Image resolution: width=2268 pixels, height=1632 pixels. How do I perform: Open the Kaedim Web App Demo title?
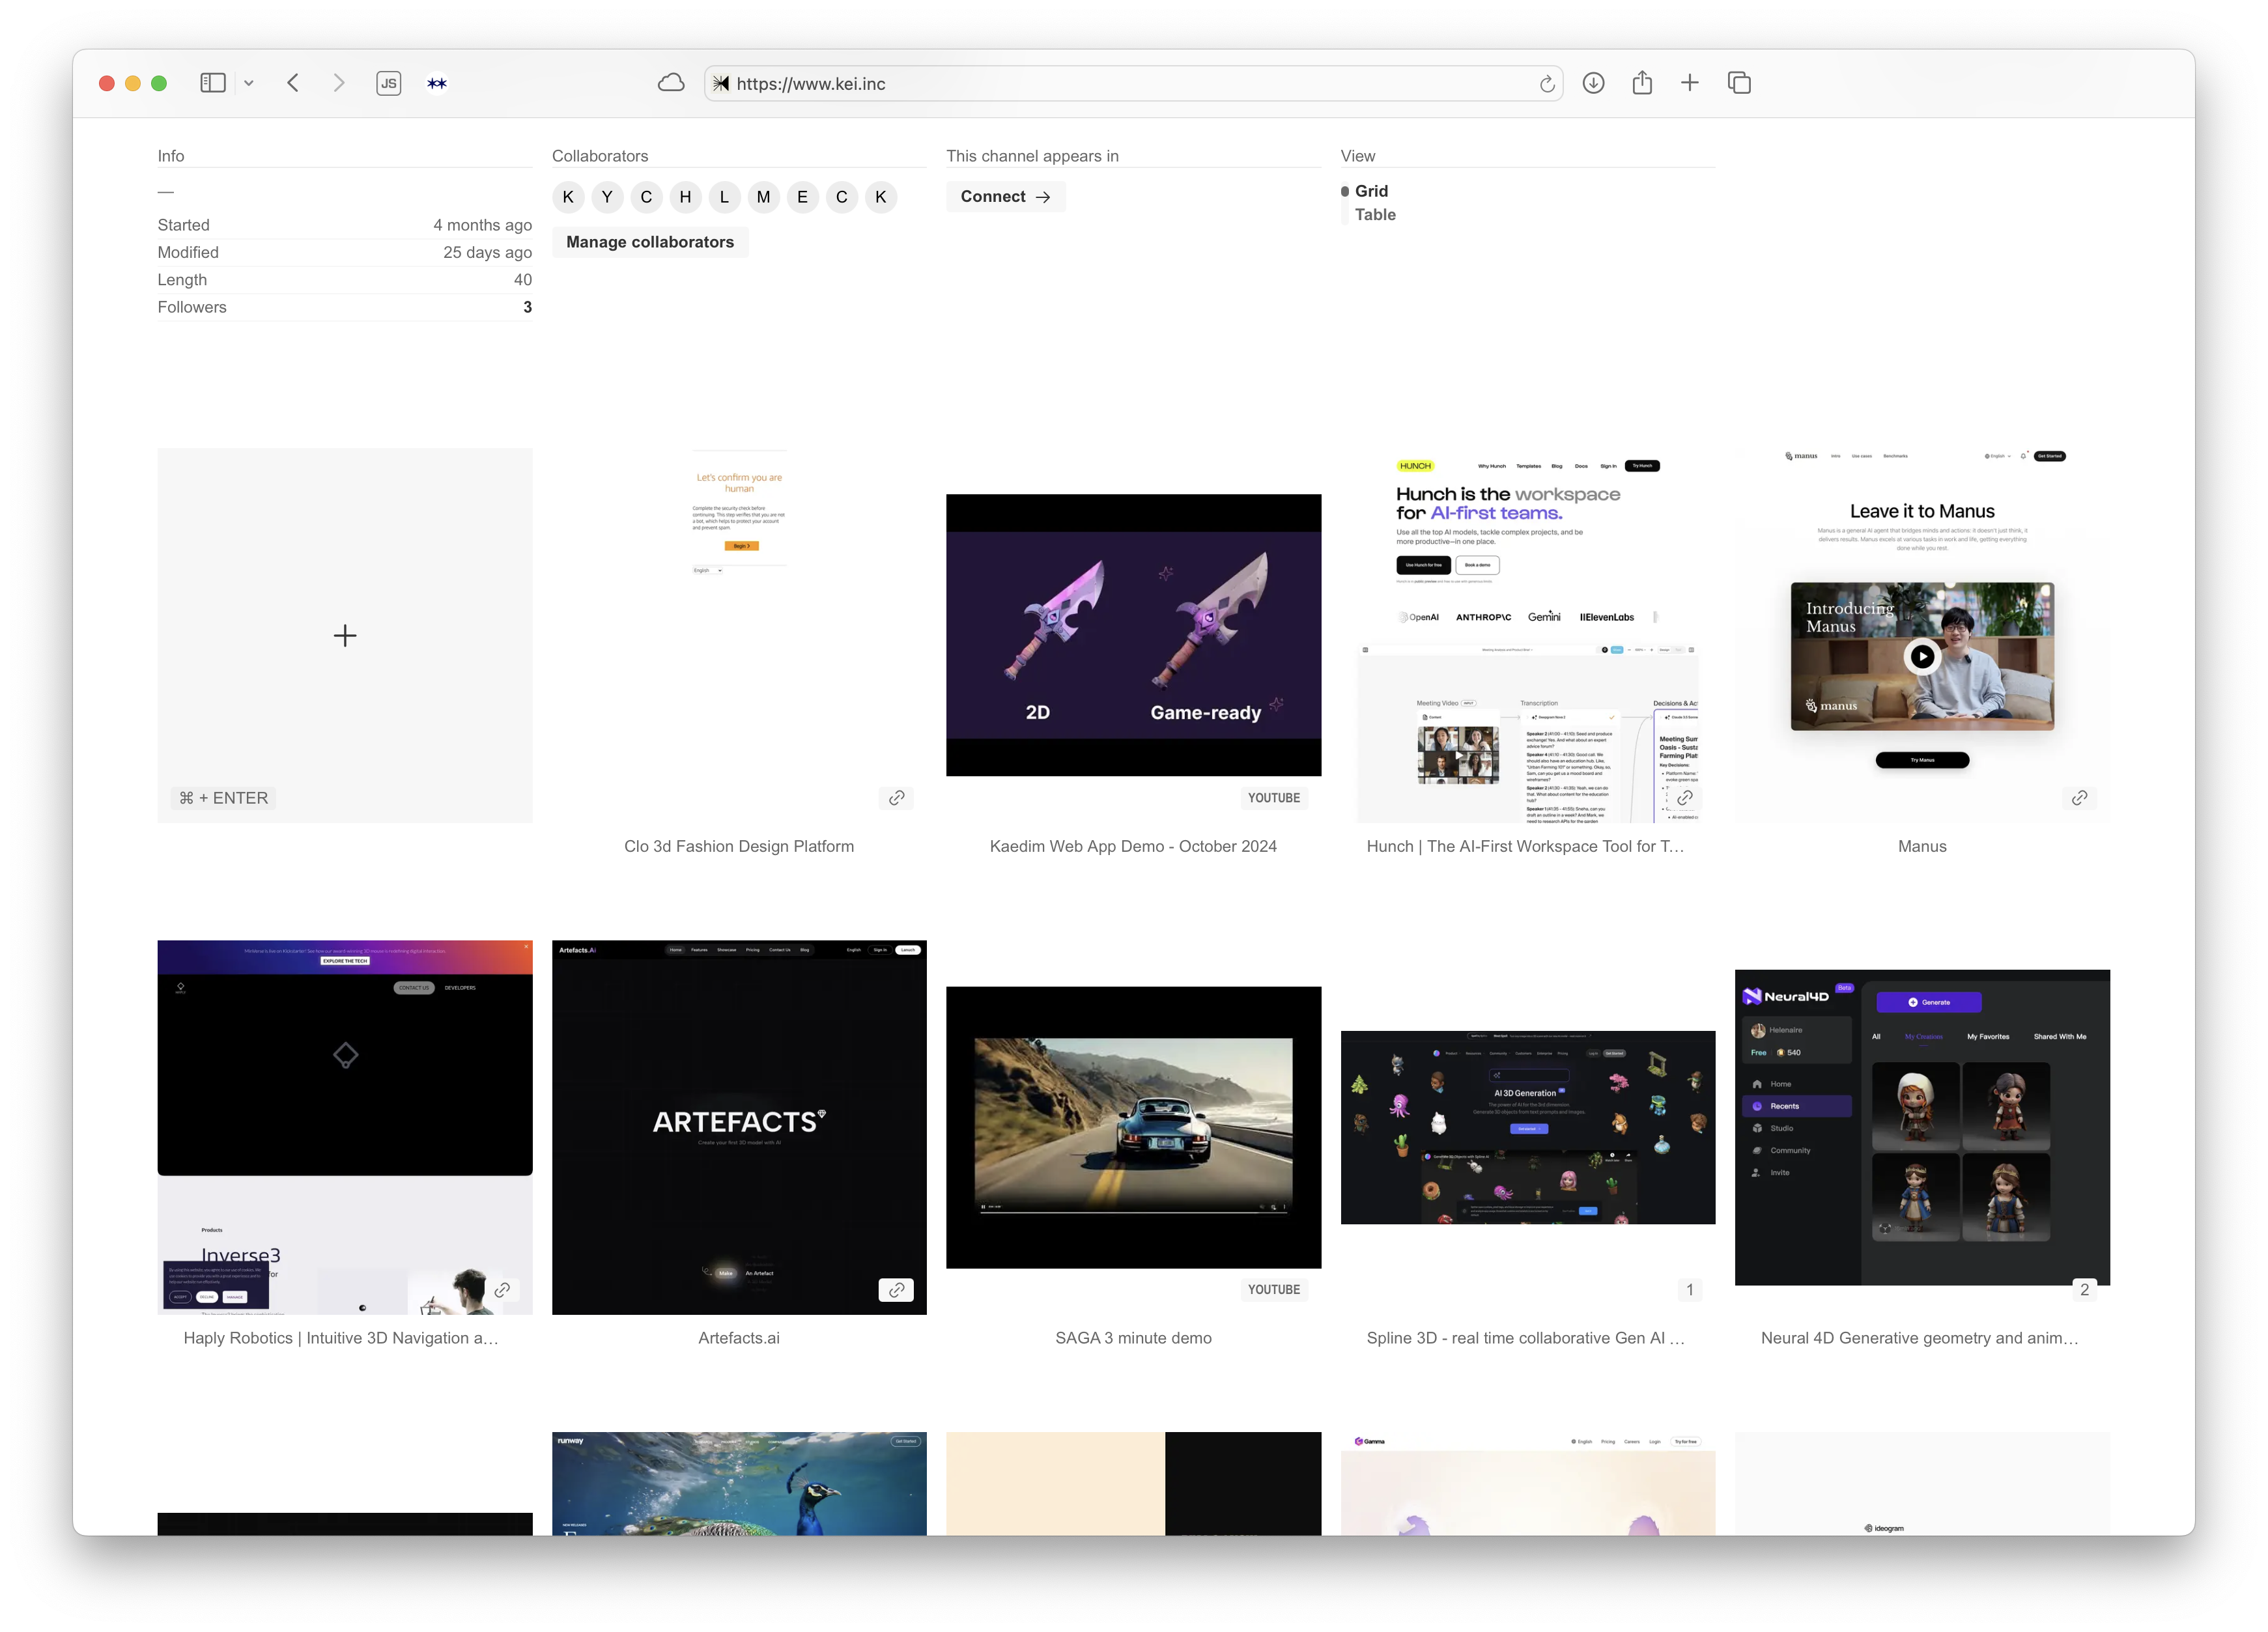1133,847
